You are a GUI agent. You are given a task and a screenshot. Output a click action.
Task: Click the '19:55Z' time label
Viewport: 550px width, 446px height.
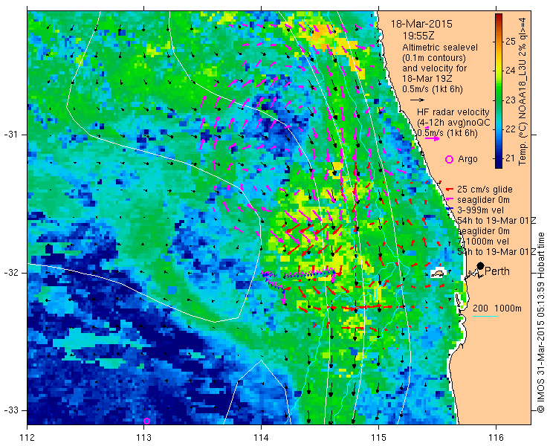(418, 36)
